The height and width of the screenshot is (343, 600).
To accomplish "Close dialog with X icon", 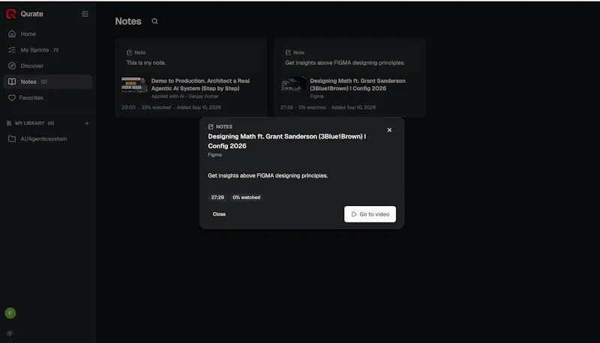I will coord(389,130).
